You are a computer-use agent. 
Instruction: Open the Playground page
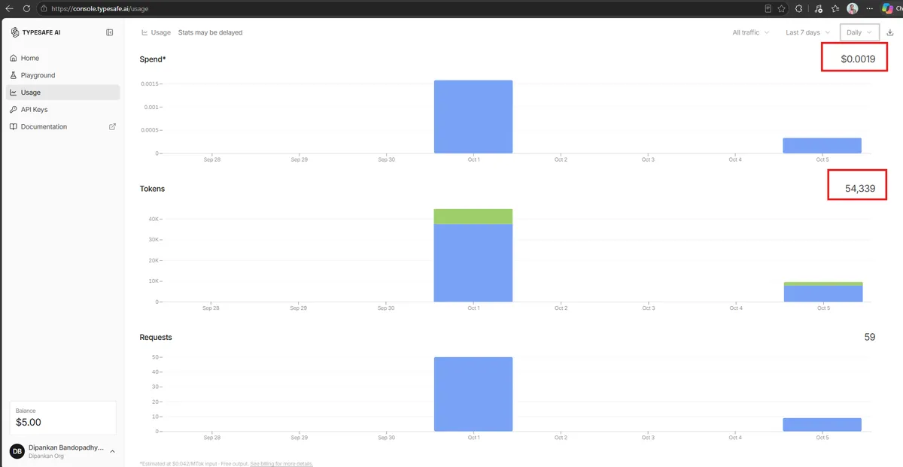coord(63,75)
